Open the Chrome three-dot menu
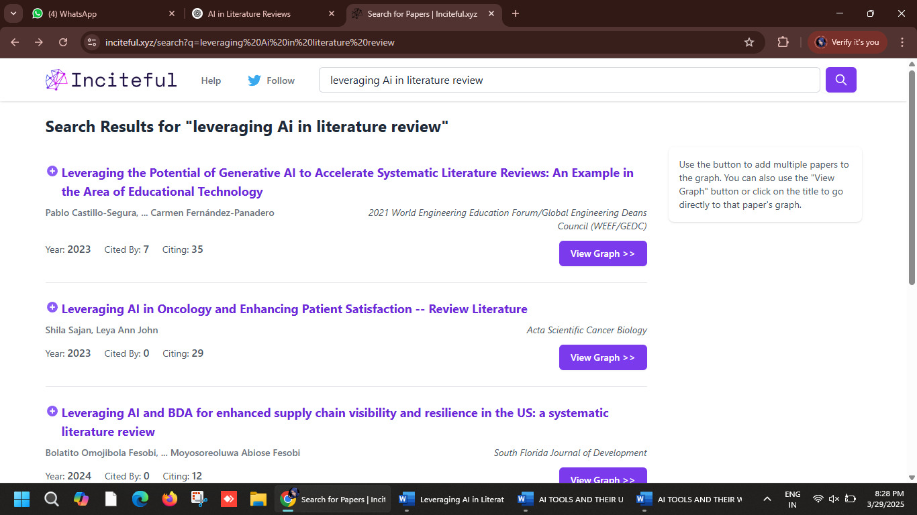Screen dimensions: 917x515 coord(902,42)
